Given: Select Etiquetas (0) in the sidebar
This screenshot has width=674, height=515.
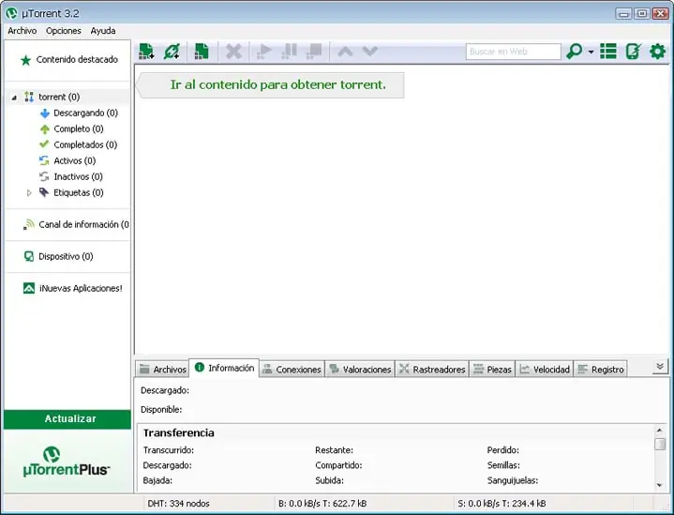Looking at the screenshot, I should (x=78, y=192).
